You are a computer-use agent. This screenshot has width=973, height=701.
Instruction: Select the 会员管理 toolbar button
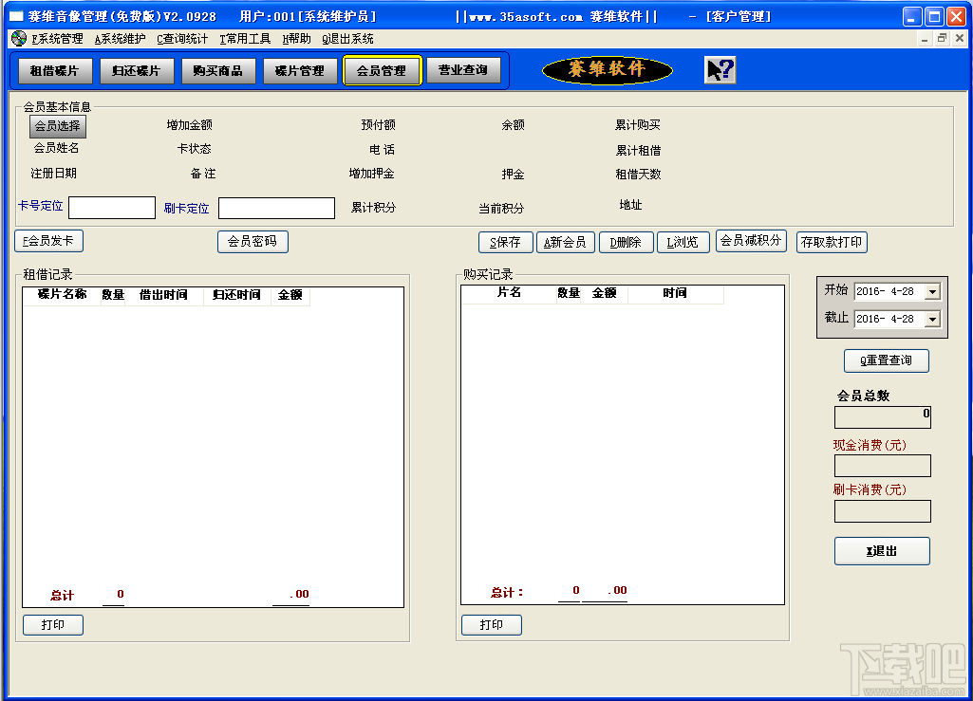pyautogui.click(x=382, y=71)
